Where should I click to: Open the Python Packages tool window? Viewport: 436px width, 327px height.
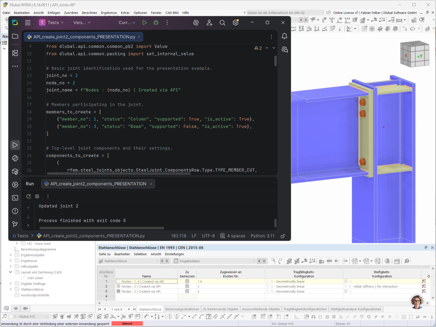click(15, 172)
